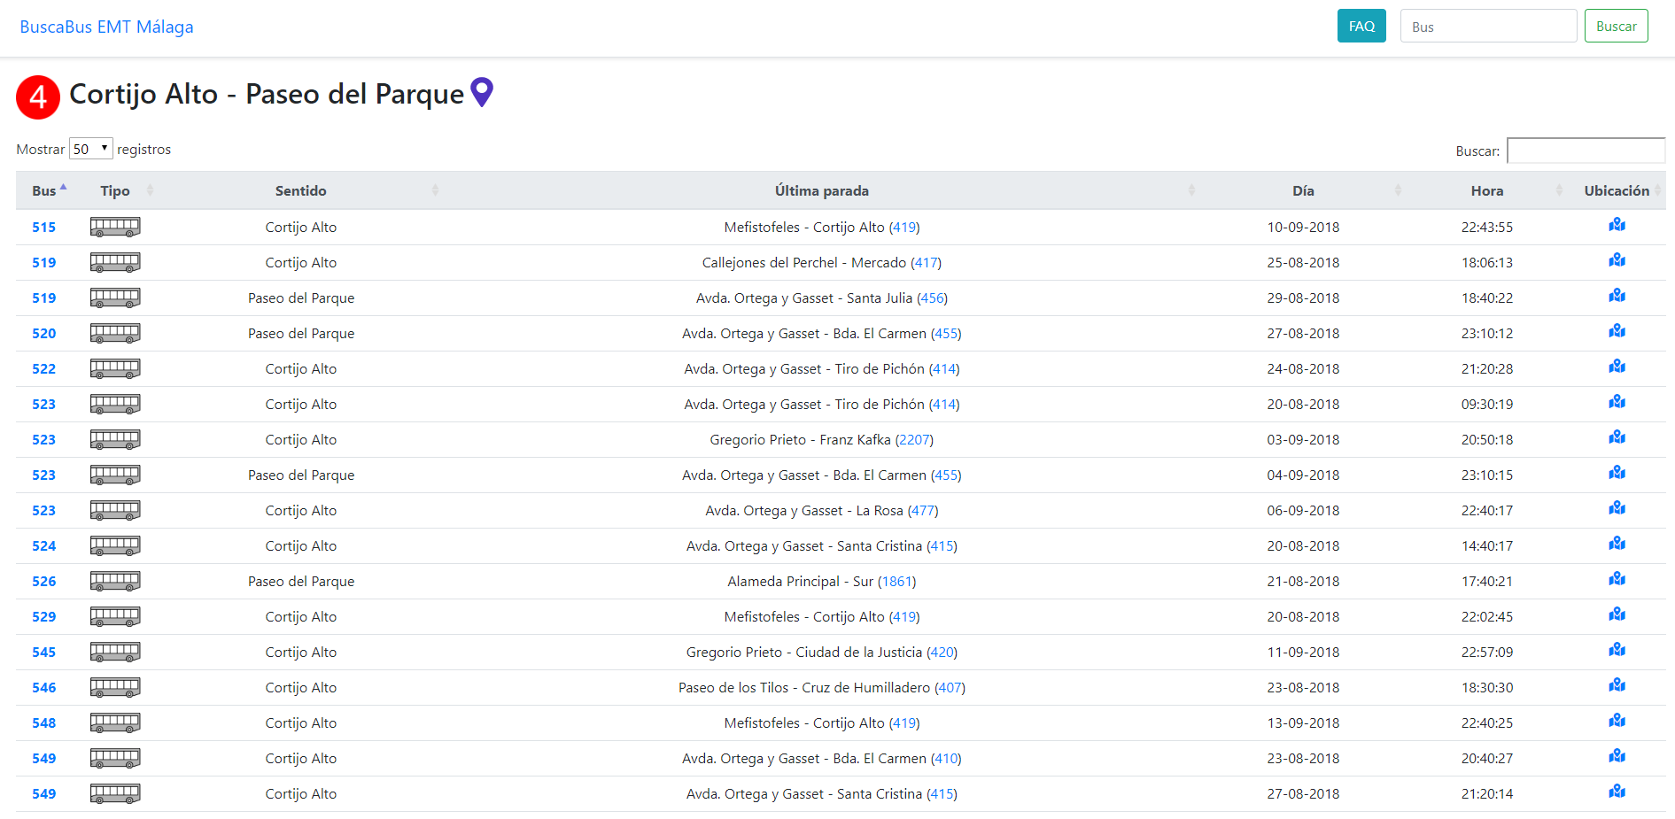Image resolution: width=1675 pixels, height=819 pixels.
Task: View location for bus 520
Action: click(x=1617, y=331)
